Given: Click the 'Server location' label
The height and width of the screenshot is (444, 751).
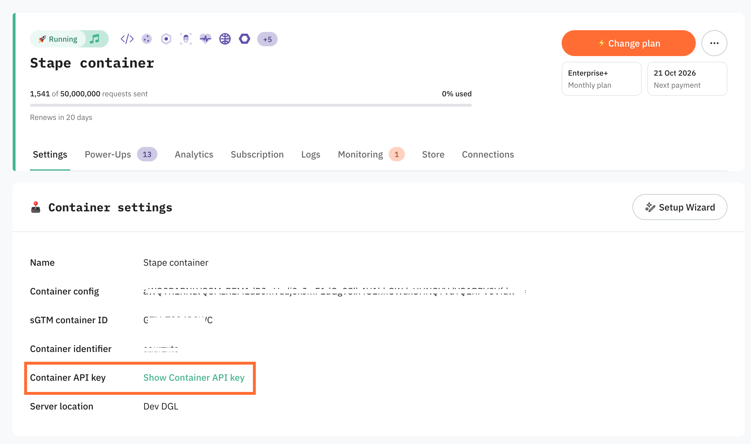Looking at the screenshot, I should pos(62,406).
